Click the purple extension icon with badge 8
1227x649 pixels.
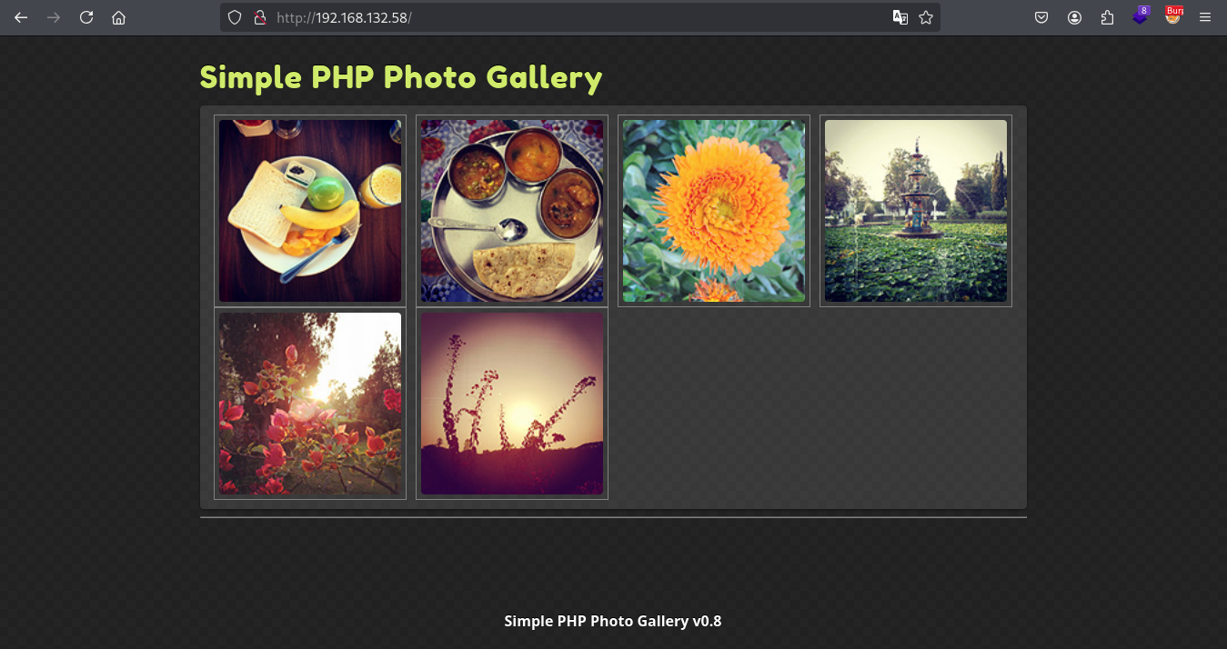coord(1141,16)
